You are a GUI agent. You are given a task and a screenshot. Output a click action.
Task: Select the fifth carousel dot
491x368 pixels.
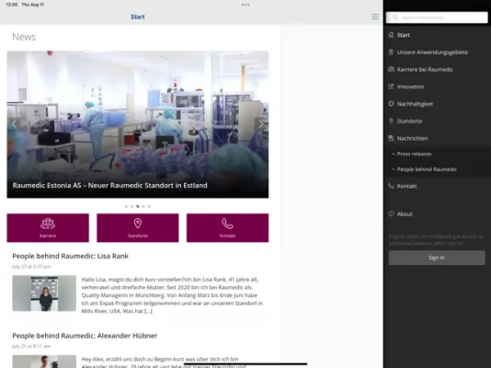point(149,206)
